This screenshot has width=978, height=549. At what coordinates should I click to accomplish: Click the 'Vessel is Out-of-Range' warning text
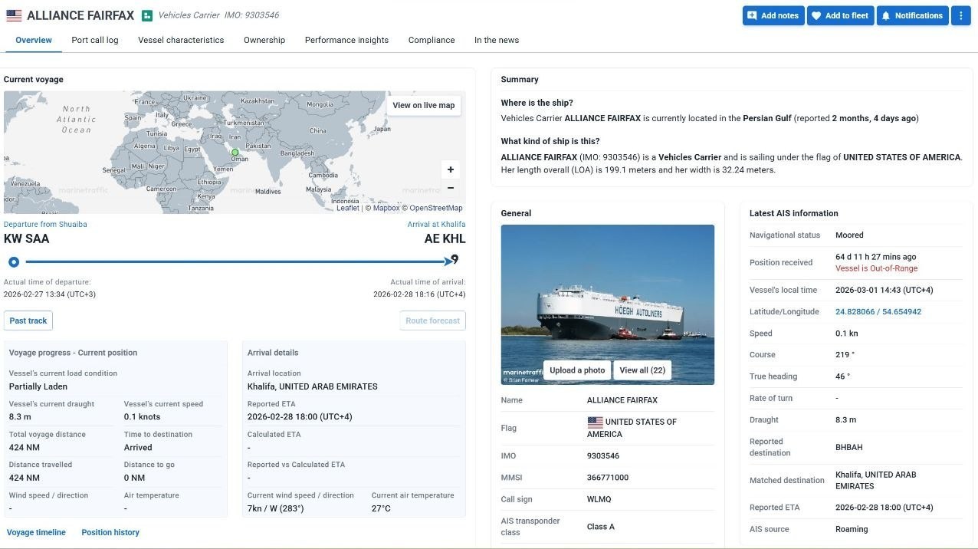click(x=876, y=268)
